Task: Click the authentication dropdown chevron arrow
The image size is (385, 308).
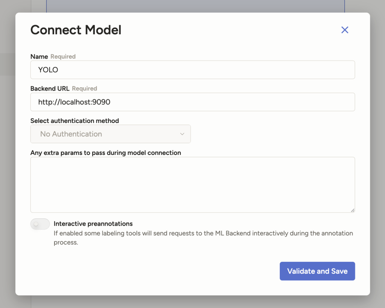Action: [182, 134]
